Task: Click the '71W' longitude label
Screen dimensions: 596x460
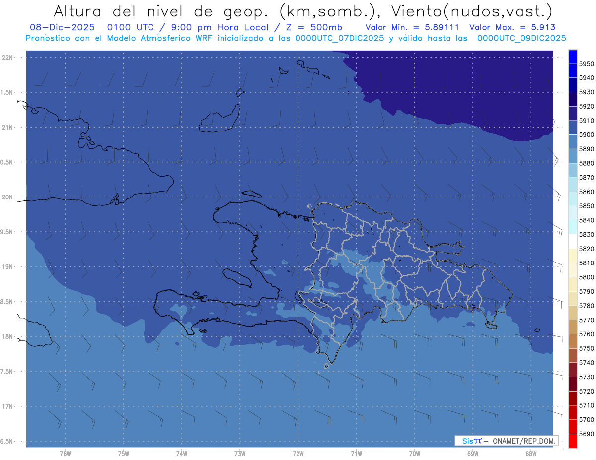Action: [x=356, y=453]
